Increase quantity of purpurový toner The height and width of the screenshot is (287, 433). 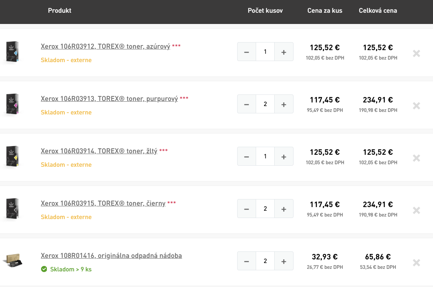pos(284,104)
